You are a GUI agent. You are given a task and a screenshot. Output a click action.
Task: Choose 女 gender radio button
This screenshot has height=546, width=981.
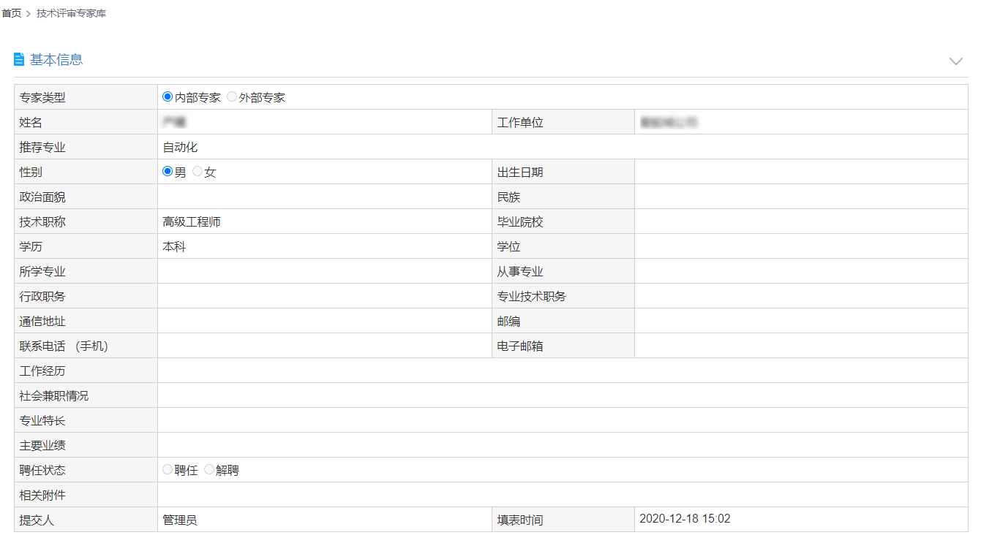coord(198,172)
